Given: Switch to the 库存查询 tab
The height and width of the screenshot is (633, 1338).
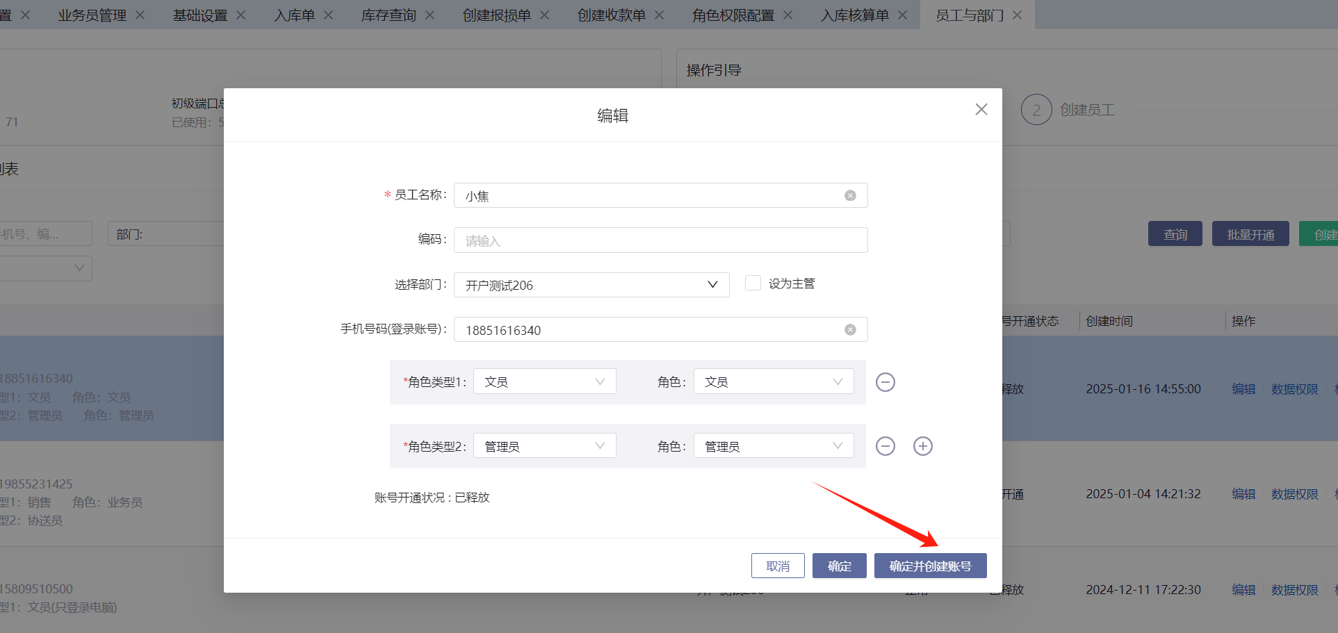Looking at the screenshot, I should 388,15.
